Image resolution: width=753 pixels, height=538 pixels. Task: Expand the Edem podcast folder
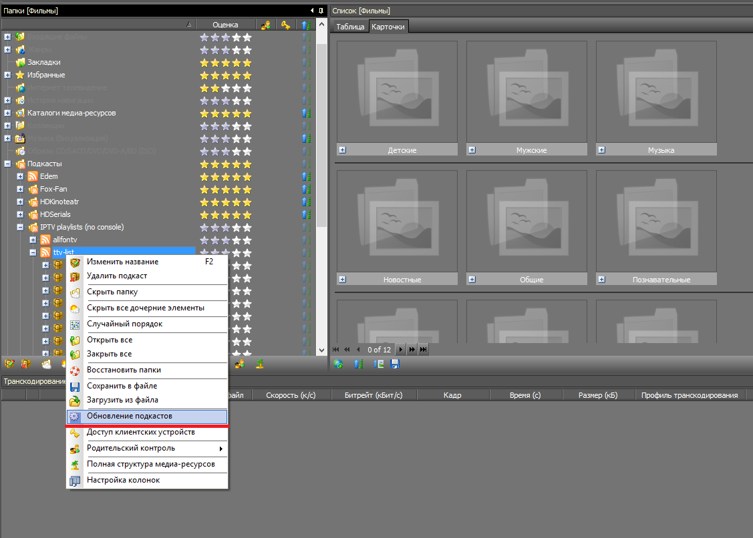pyautogui.click(x=20, y=176)
